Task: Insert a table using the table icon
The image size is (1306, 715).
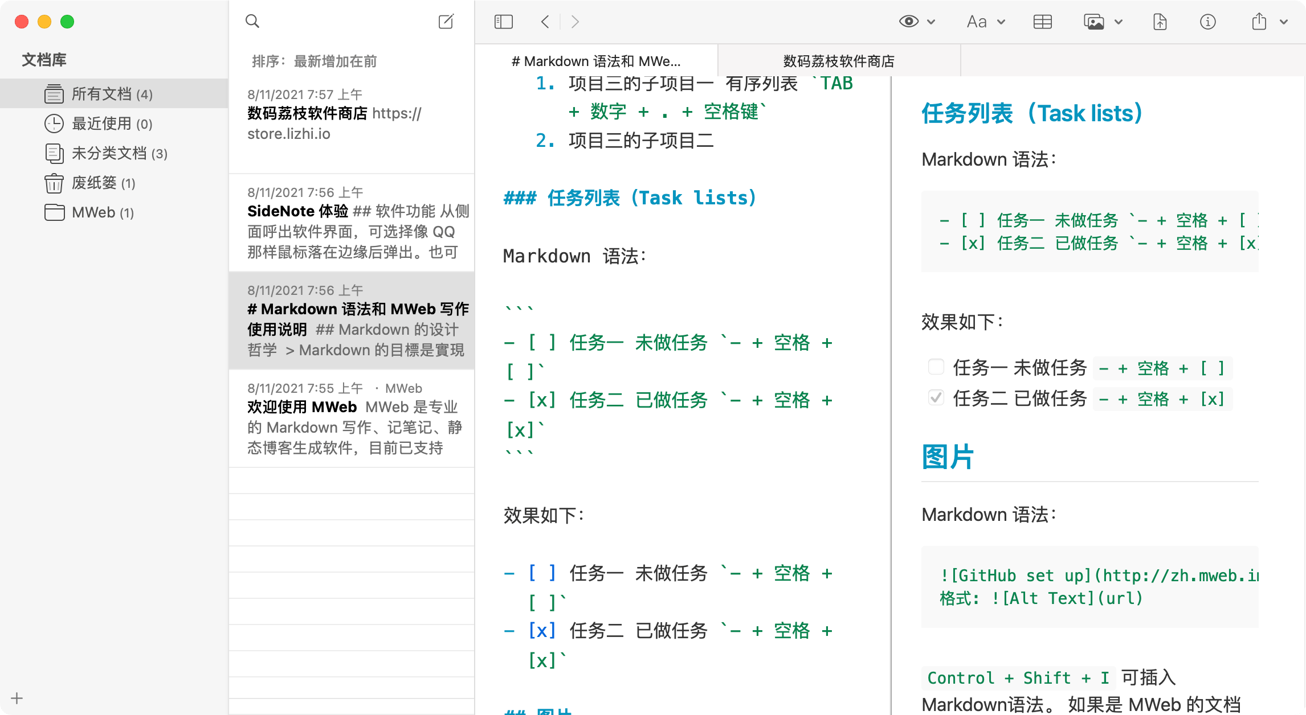Action: coord(1043,21)
